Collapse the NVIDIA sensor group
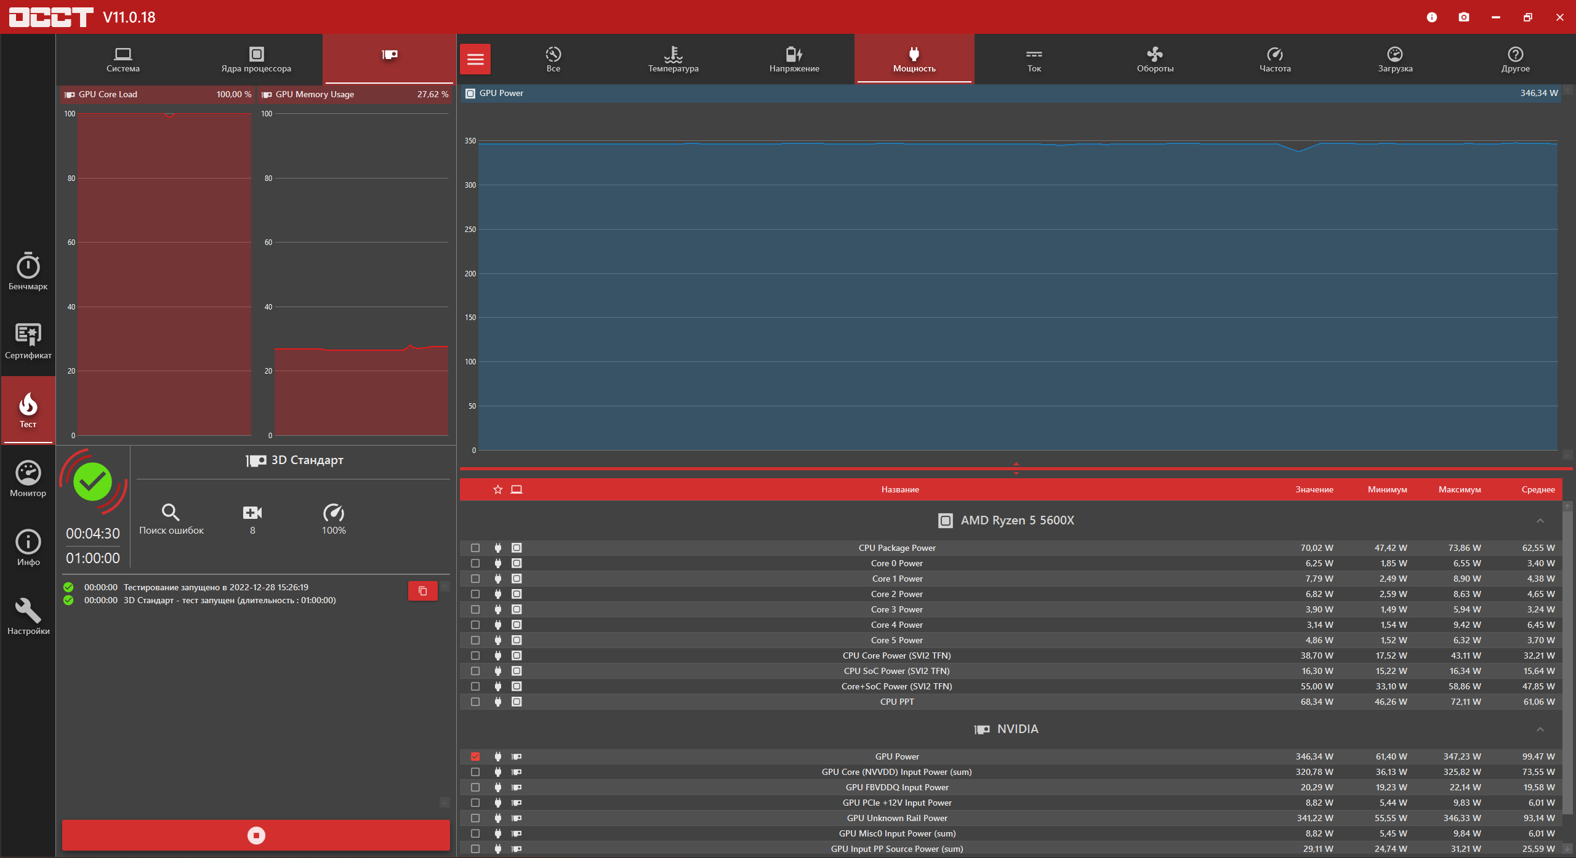Screen dimensions: 1576x858 [1540, 729]
